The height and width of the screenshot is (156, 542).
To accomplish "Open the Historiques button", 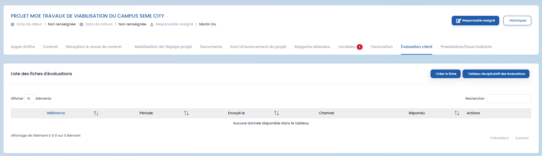I will click(x=517, y=21).
